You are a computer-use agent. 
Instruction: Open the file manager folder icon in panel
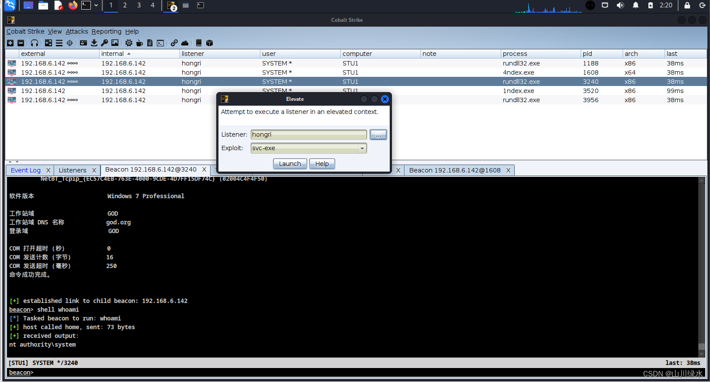tap(43, 5)
